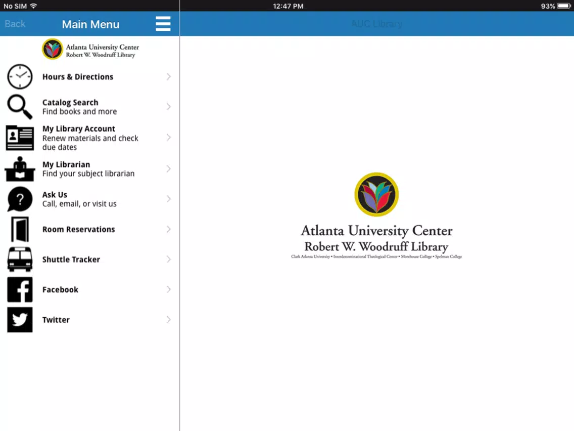Screen dimensions: 574x431
Task: Tap the Ask Us question bubble icon
Action: coord(20,199)
